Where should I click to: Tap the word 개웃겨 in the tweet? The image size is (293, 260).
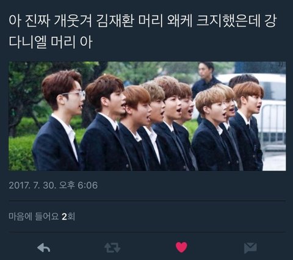[x=73, y=21]
